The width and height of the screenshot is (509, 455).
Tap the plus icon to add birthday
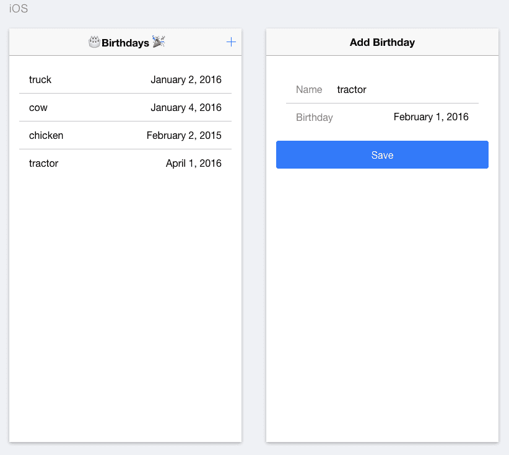(x=231, y=42)
